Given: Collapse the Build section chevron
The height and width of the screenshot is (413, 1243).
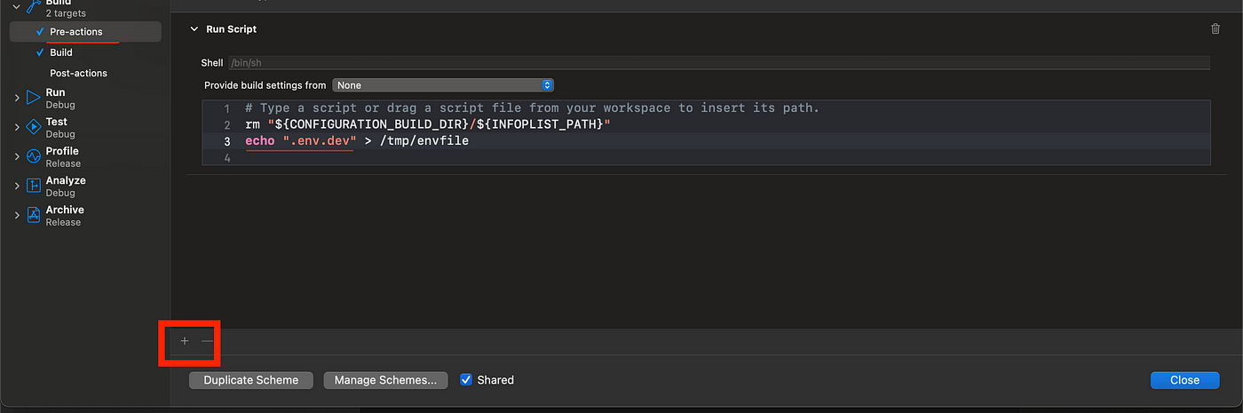Looking at the screenshot, I should tap(17, 6).
